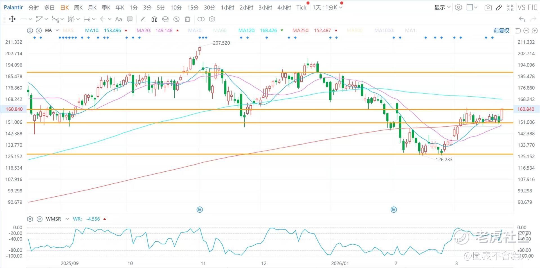Select the pencil line edit tool

(143, 19)
